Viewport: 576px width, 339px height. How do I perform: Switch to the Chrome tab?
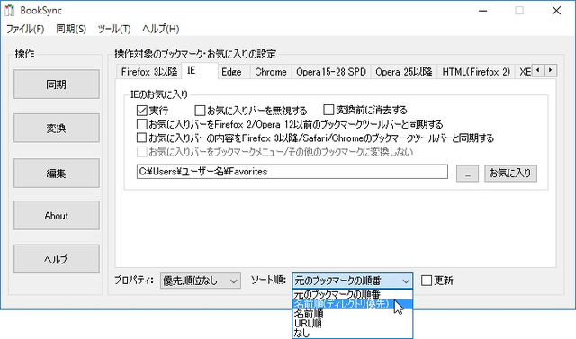tap(271, 72)
